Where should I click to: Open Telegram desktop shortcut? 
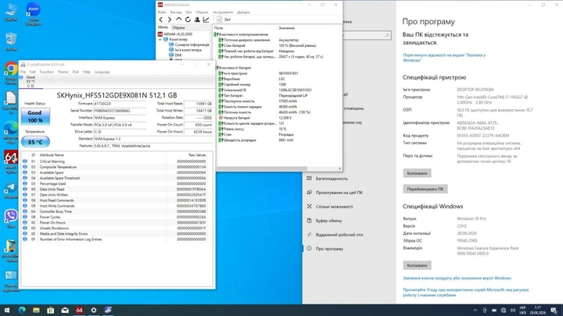11,190
